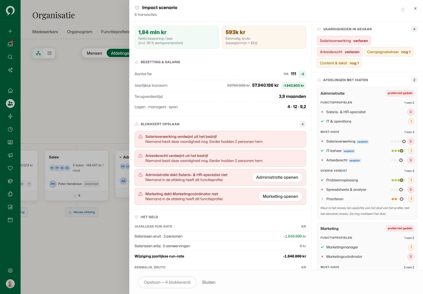Viewport: 423px width, 294px height.
Task: Switch to column layout view
Action: pos(49,53)
